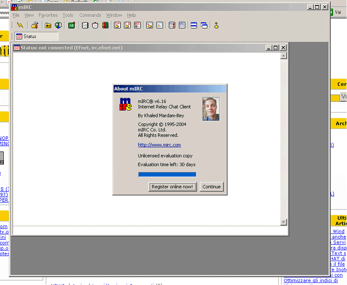347x285 pixels.
Task: Click the Tile Windows icon
Action: click(194, 25)
